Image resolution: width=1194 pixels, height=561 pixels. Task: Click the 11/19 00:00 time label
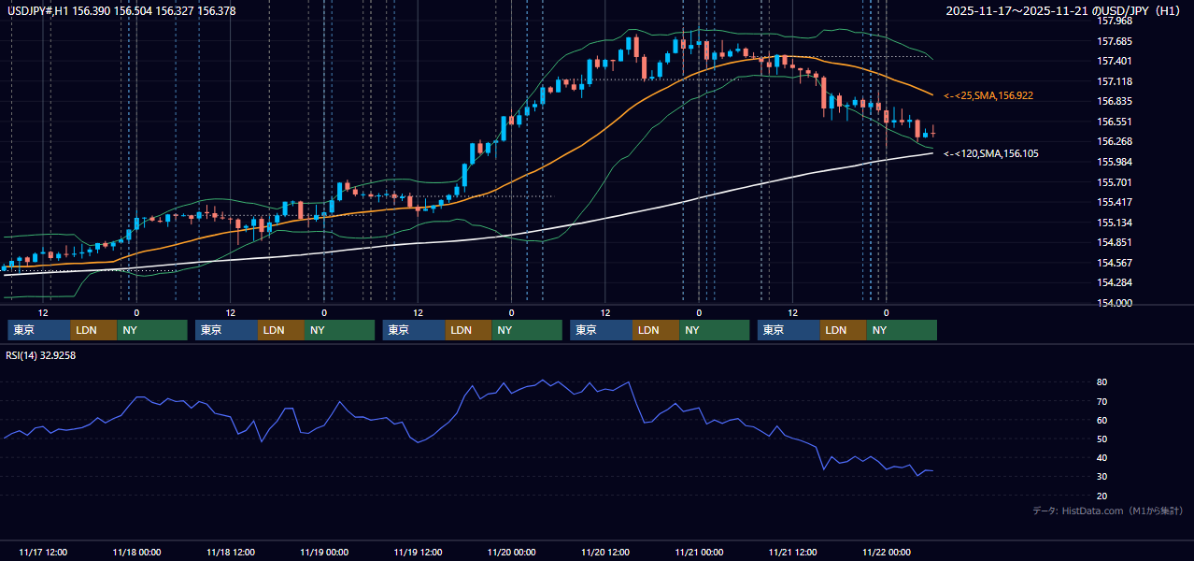(x=324, y=552)
